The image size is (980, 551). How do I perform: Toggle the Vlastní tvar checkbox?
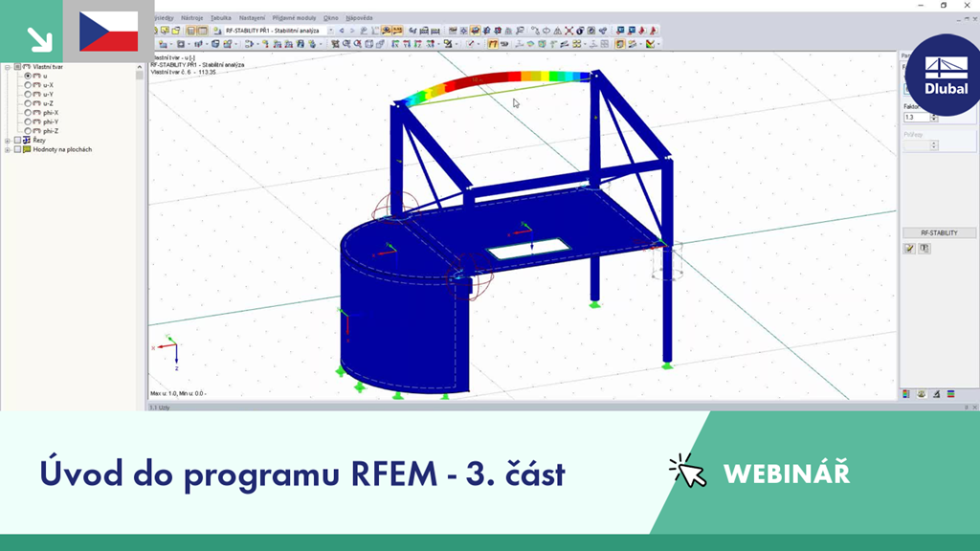click(x=17, y=67)
